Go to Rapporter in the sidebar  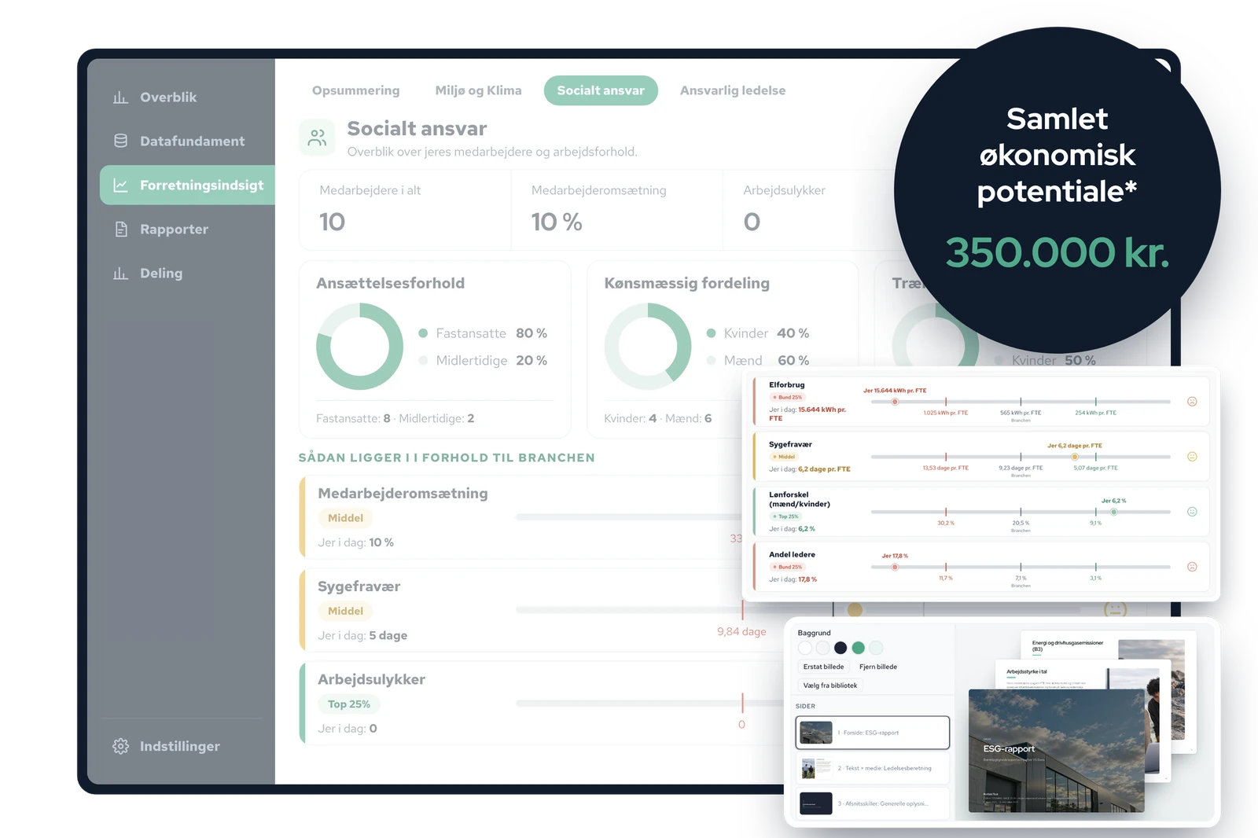pyautogui.click(x=187, y=230)
